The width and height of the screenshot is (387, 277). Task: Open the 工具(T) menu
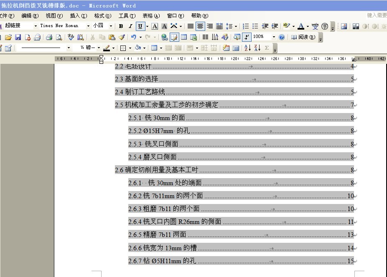point(127,16)
